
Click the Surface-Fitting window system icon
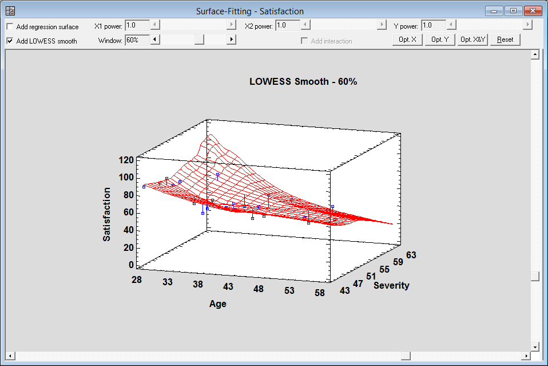(x=10, y=11)
